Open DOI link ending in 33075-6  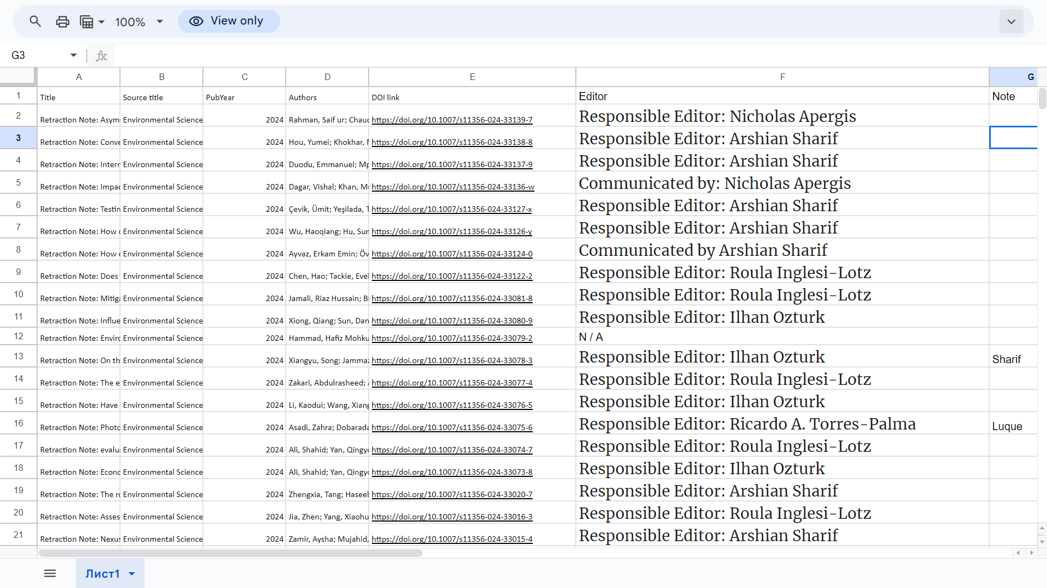pos(452,427)
